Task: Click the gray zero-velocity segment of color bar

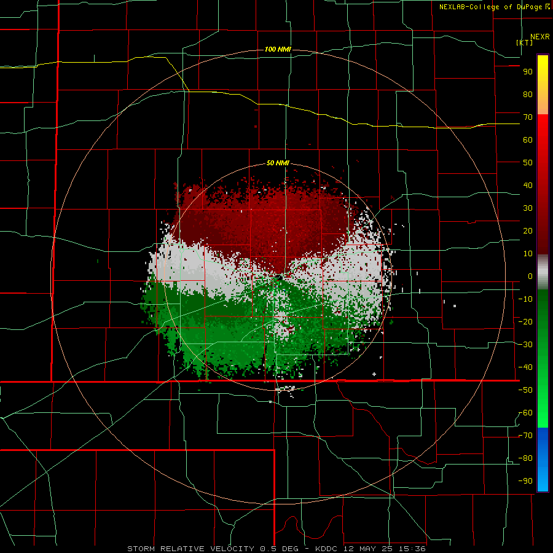Action: click(543, 272)
